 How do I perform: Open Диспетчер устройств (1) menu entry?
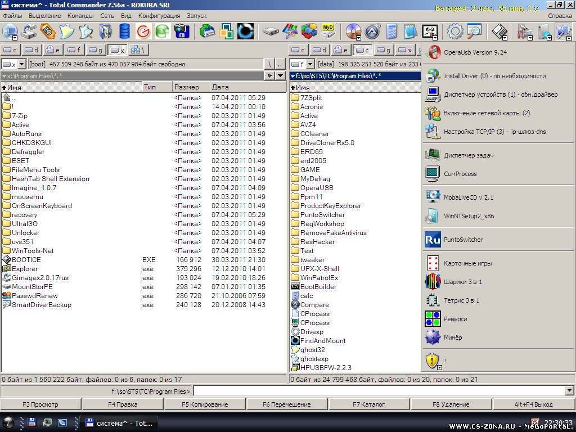(x=498, y=94)
